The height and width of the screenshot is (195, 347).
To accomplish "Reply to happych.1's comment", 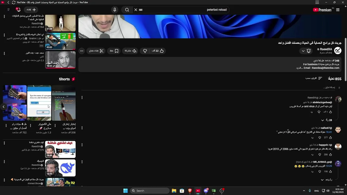I will coord(312,155).
